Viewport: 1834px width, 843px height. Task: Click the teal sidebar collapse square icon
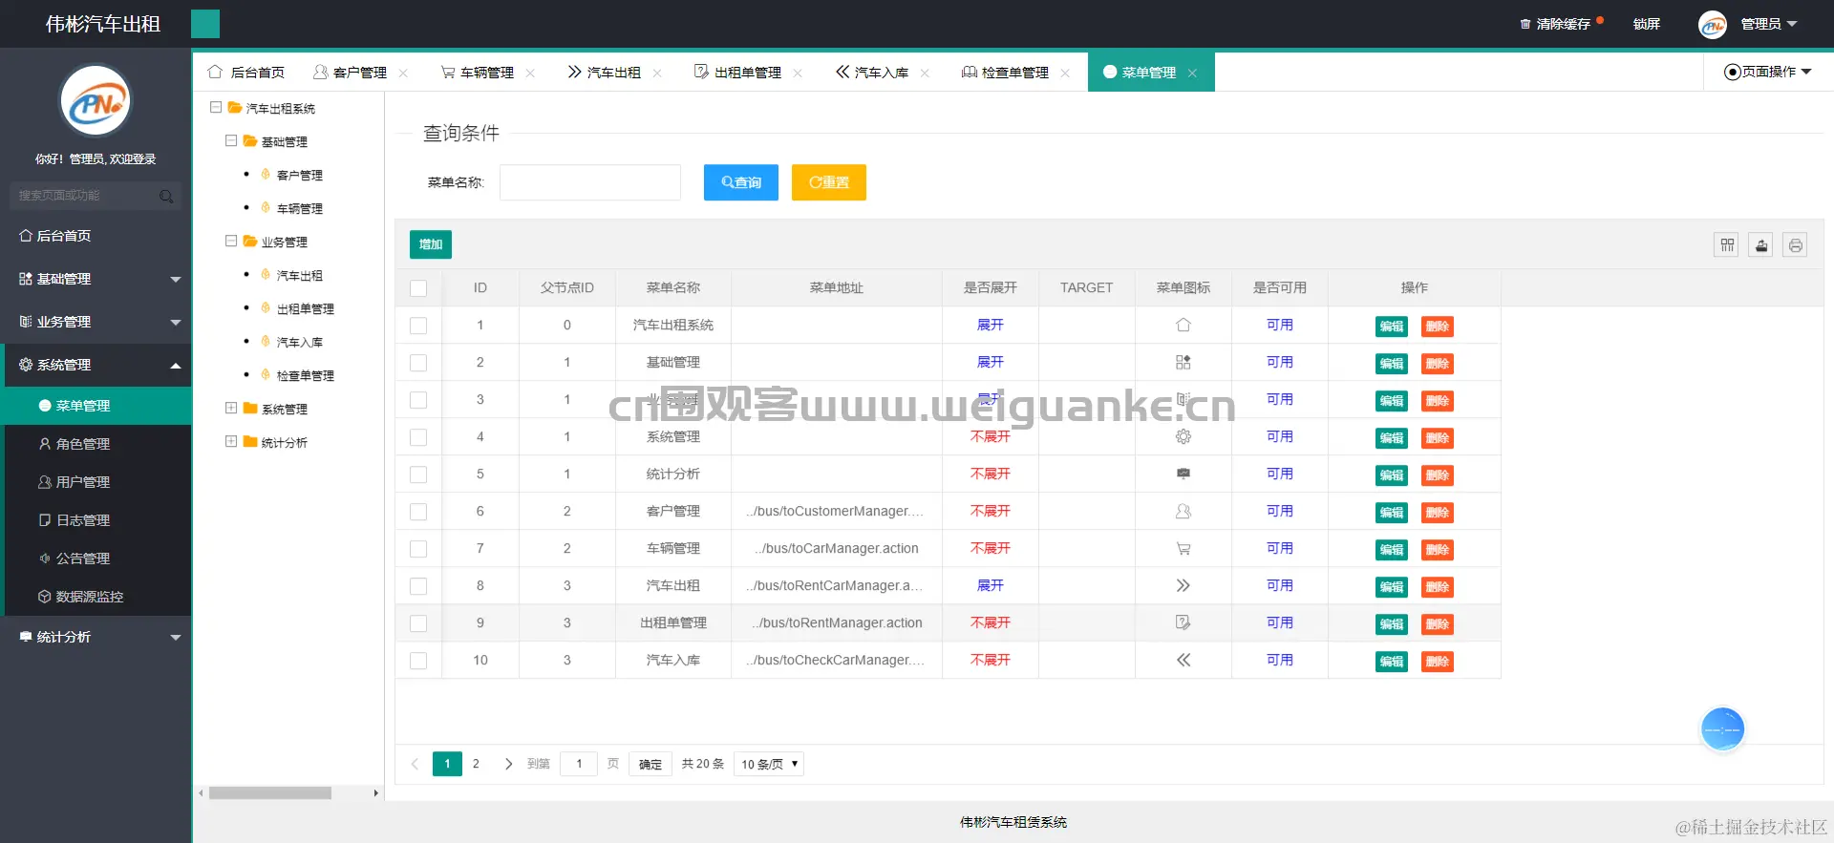[x=205, y=24]
